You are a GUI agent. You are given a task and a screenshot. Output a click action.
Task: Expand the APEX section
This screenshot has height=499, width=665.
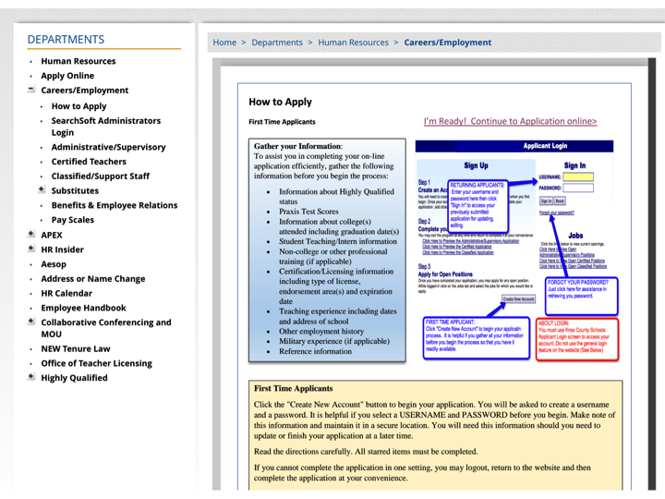point(31,234)
